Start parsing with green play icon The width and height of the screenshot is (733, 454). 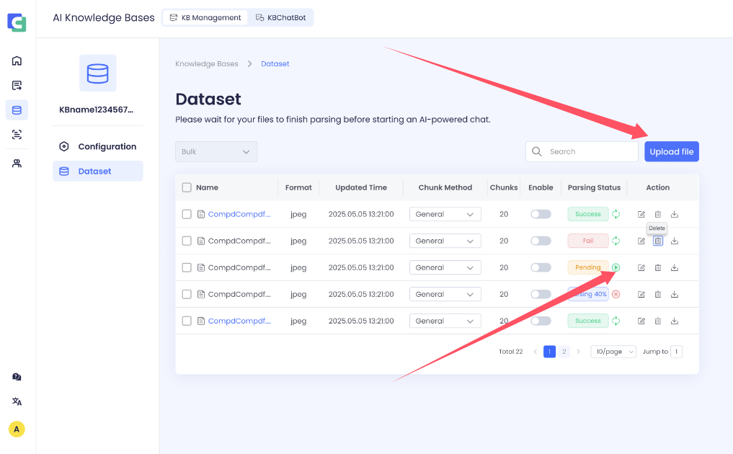point(616,267)
